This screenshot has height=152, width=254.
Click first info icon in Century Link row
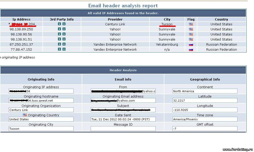coord(59,24)
